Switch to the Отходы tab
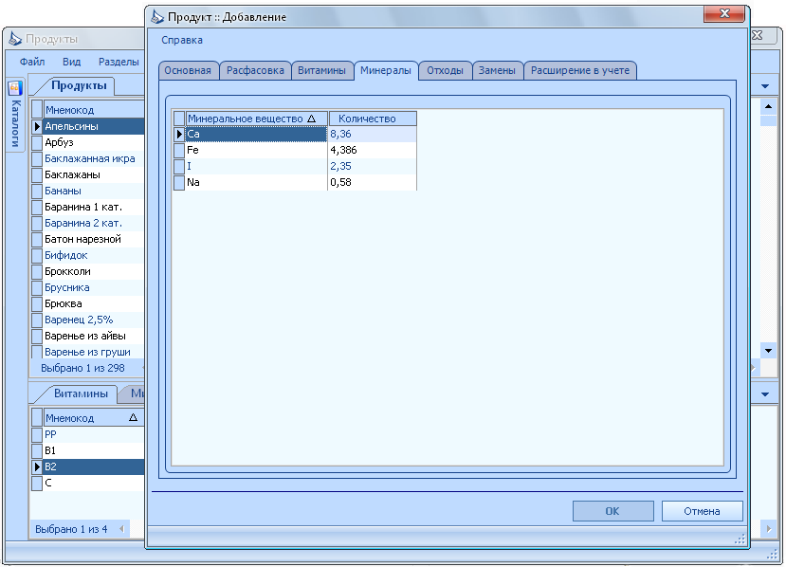 pos(445,71)
